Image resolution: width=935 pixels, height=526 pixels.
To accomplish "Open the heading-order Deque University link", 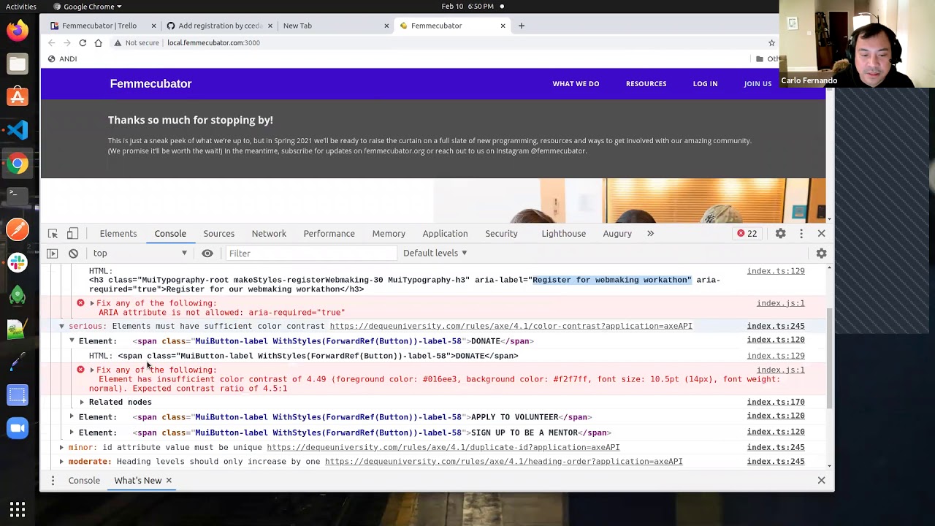I will [503, 462].
